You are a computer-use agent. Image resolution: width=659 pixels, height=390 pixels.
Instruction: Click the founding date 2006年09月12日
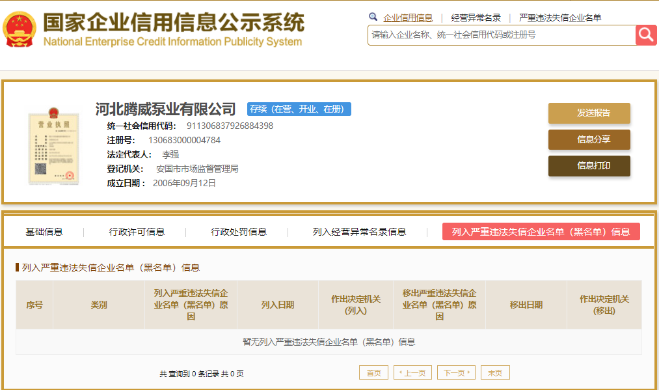(184, 183)
